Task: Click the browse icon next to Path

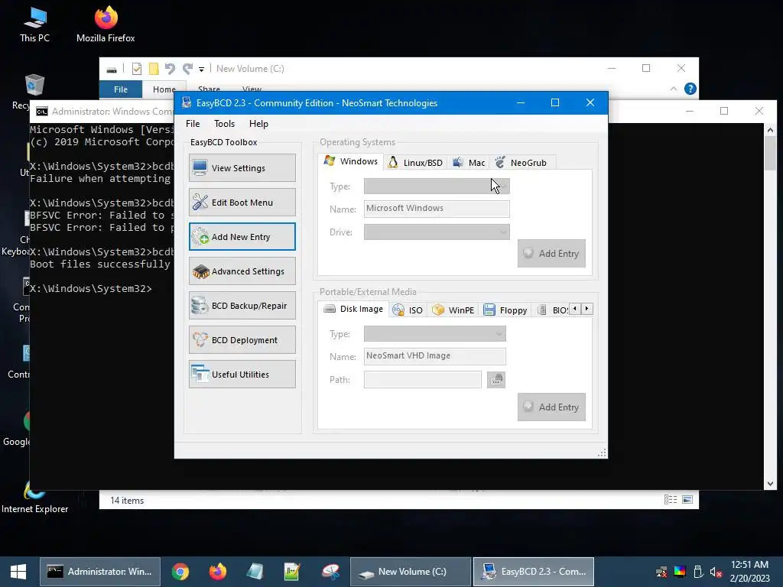Action: 495,380
